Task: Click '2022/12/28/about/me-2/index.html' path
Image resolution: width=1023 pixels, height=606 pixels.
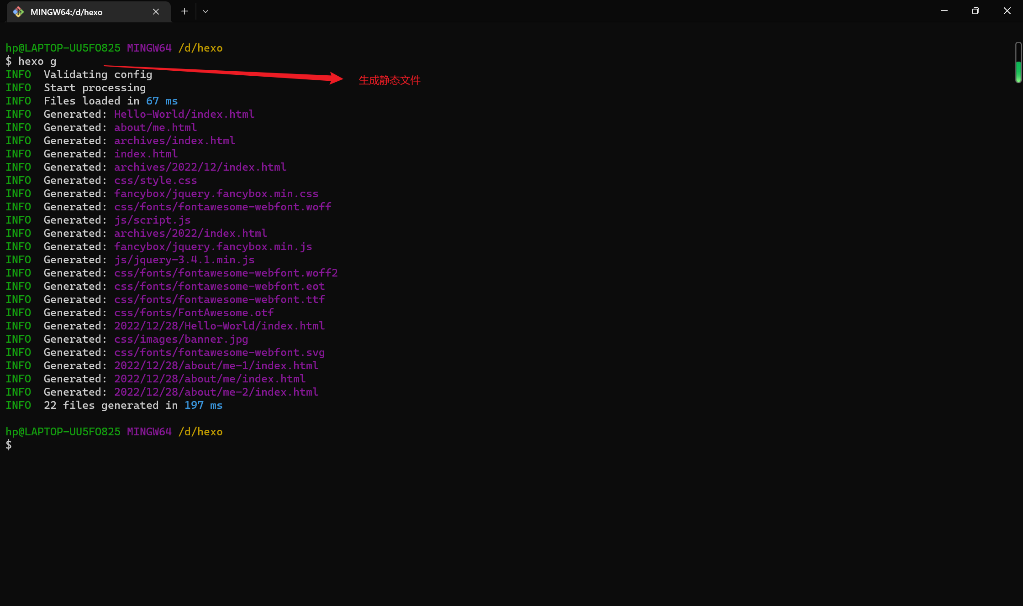Action: click(216, 392)
